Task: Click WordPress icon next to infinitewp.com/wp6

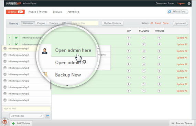Action: pyautogui.click(x=5, y=81)
